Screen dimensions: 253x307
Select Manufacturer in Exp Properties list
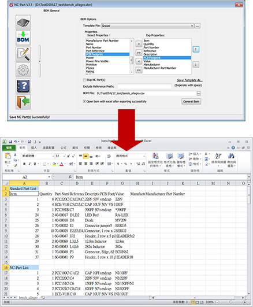(167, 65)
